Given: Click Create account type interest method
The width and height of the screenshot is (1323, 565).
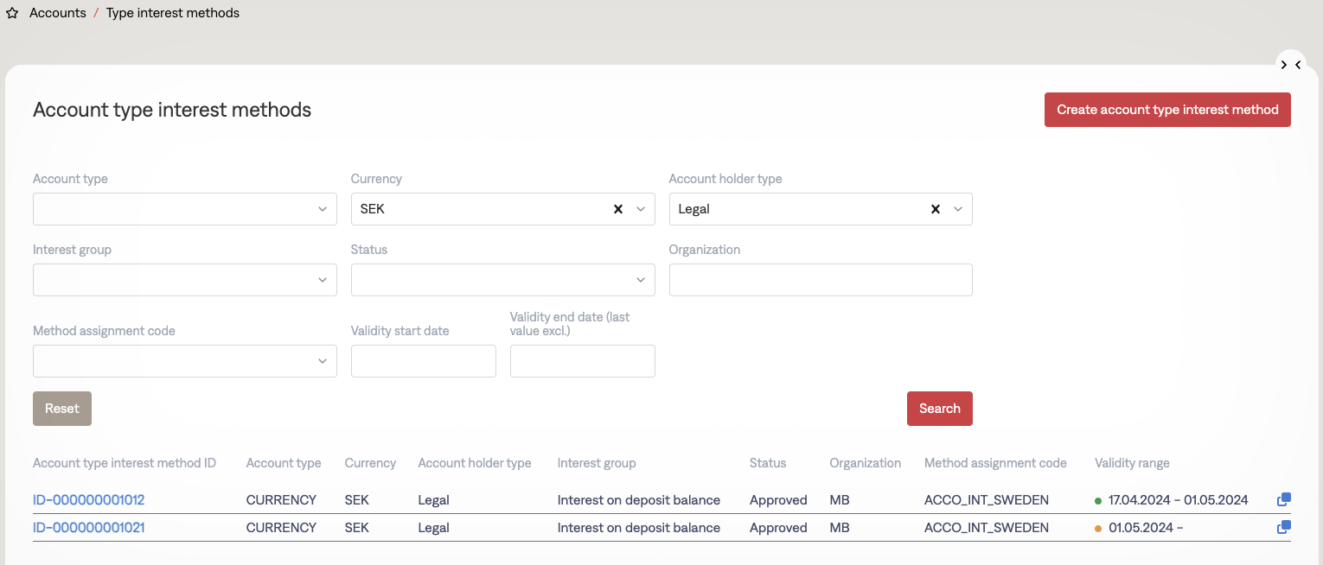Looking at the screenshot, I should coord(1166,110).
